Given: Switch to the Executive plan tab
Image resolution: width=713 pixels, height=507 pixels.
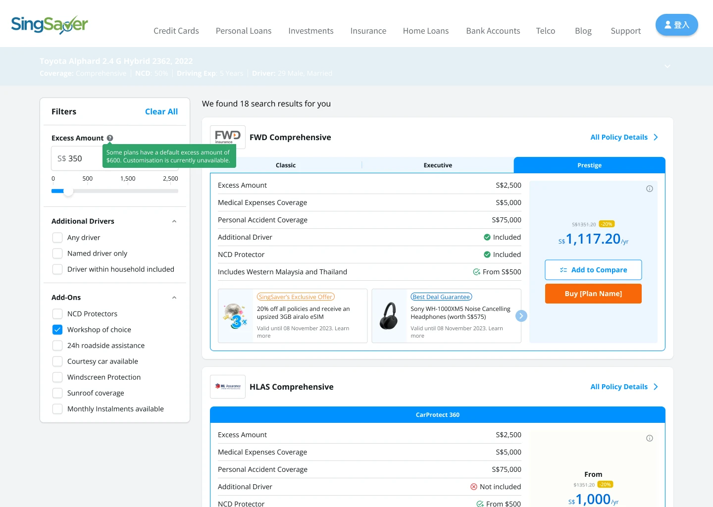Looking at the screenshot, I should pos(438,165).
